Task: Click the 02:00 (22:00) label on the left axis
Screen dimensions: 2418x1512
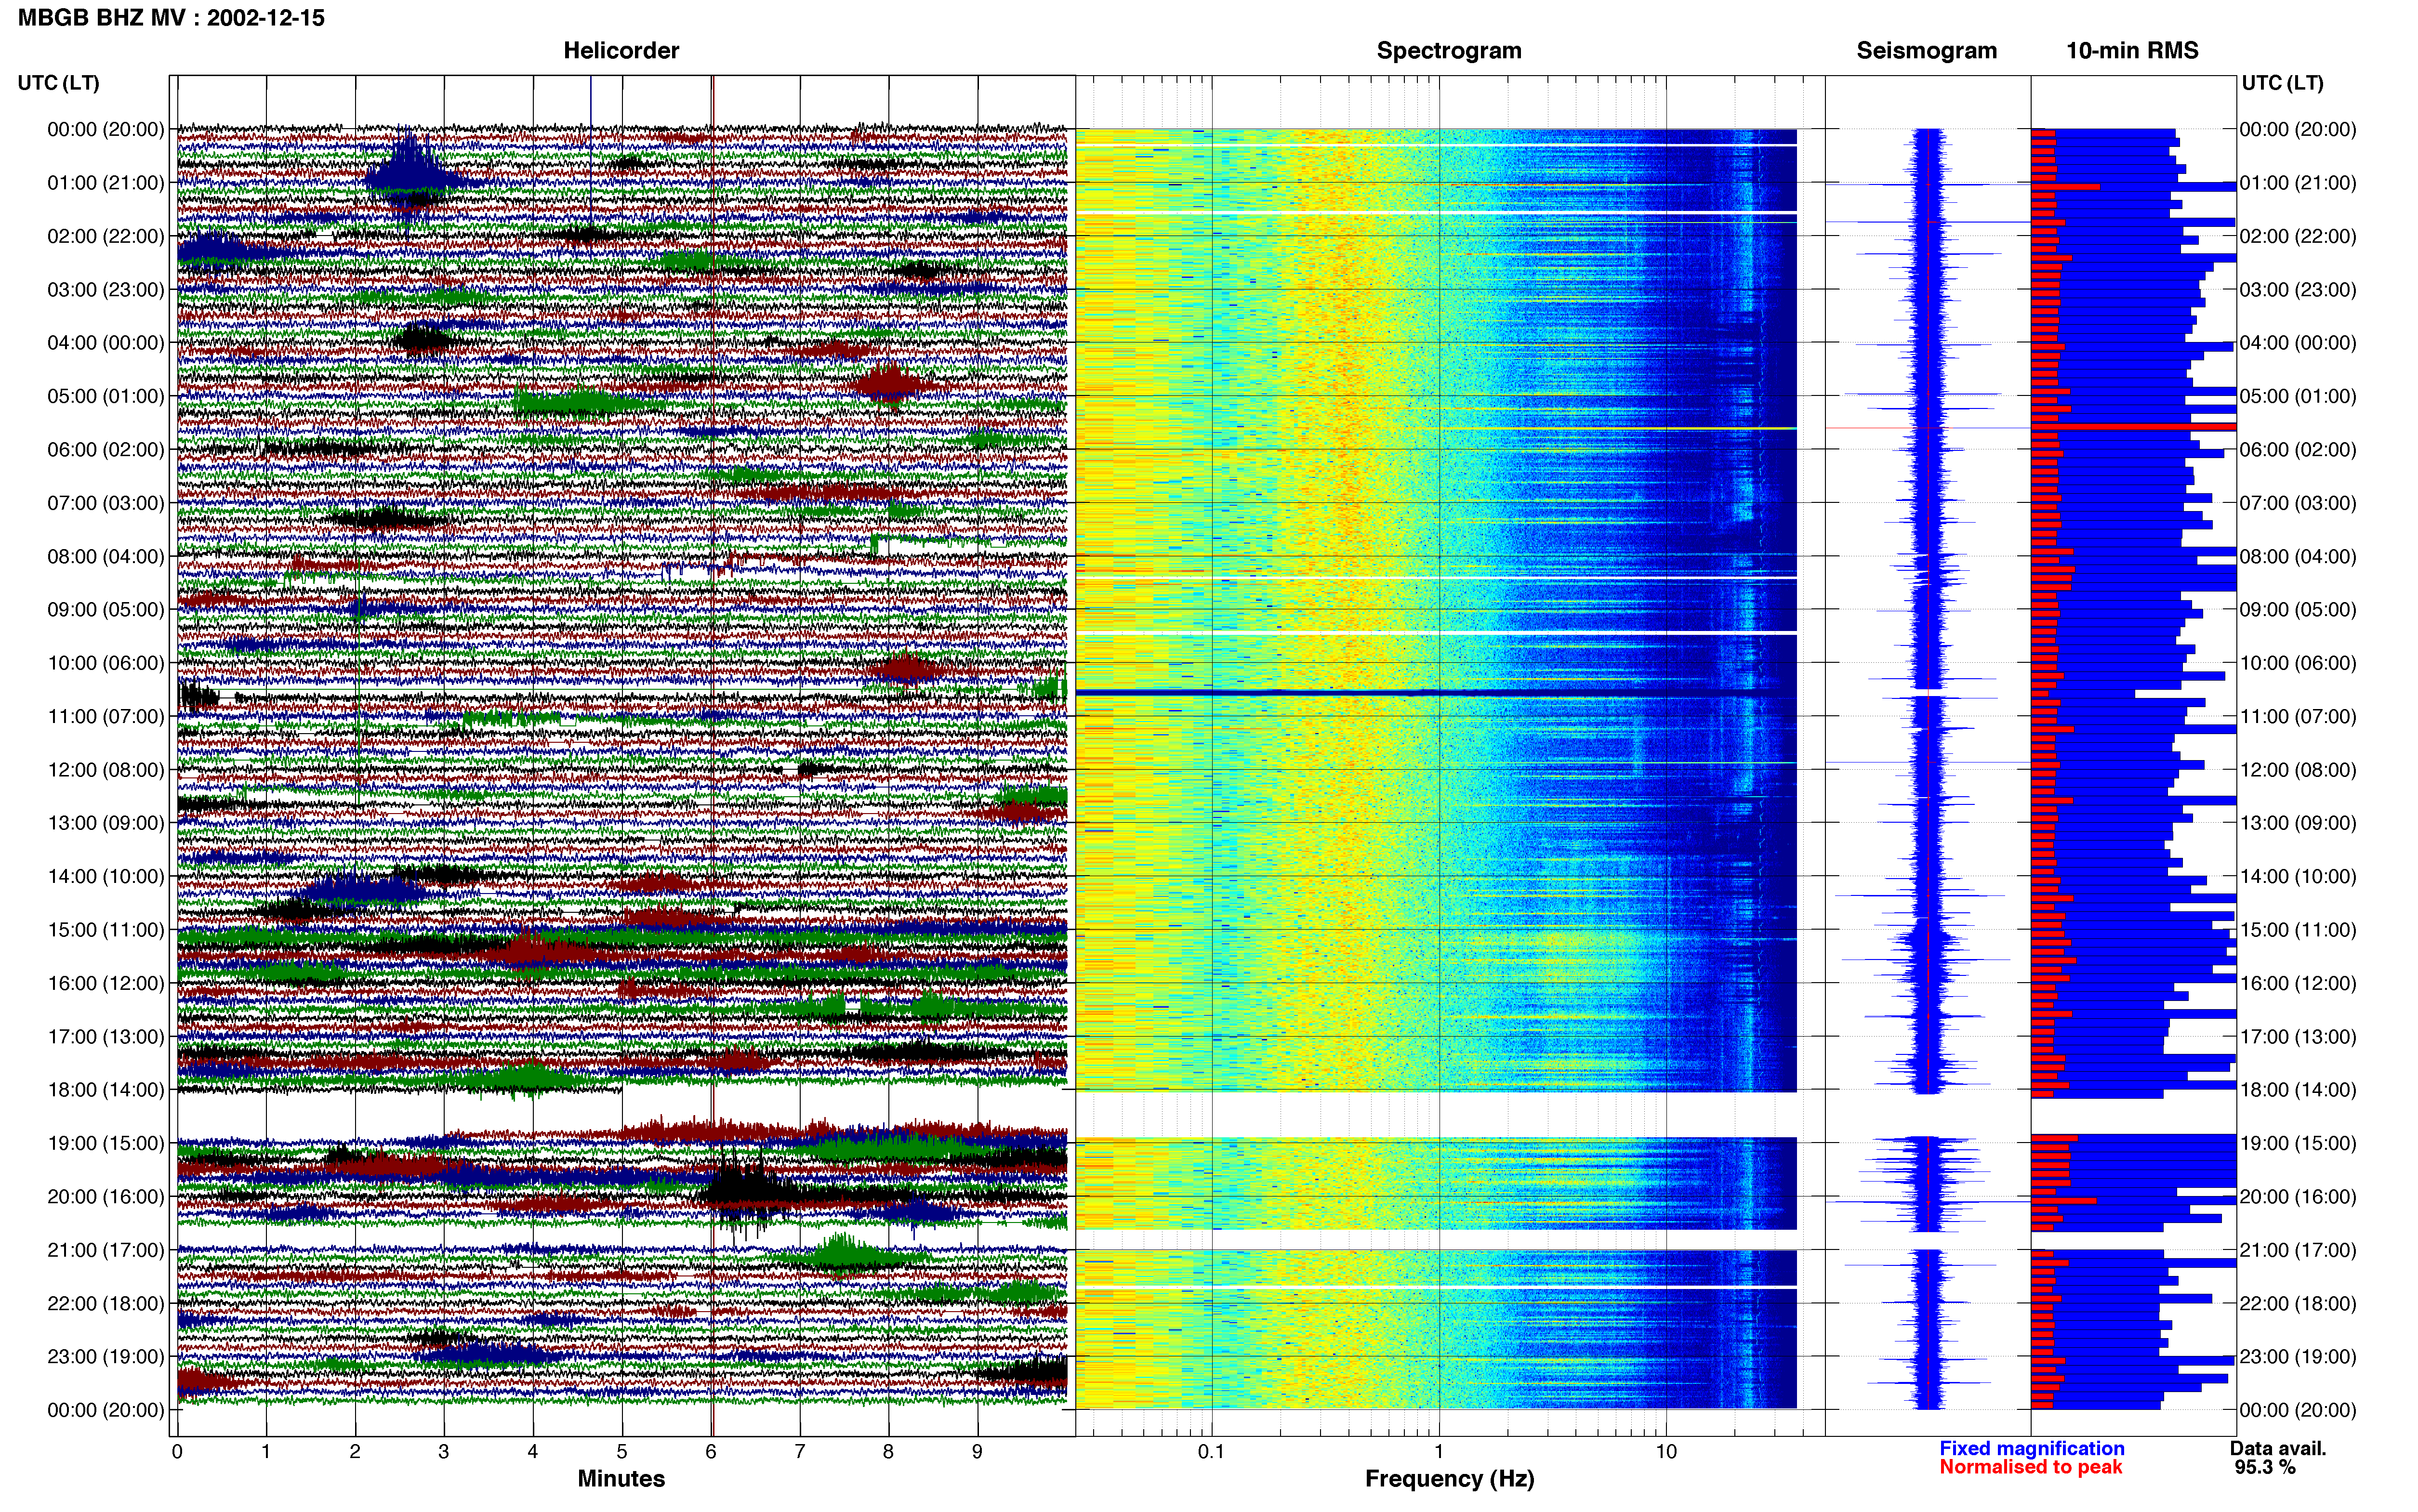Action: (x=105, y=236)
